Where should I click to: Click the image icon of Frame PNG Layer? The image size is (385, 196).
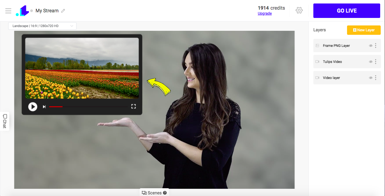coord(317,46)
